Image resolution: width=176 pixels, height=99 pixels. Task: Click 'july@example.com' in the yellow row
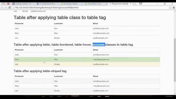coord(101,64)
